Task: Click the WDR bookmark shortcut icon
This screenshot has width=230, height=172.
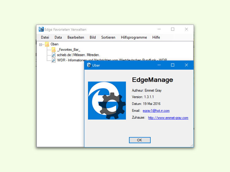Action: [53, 60]
